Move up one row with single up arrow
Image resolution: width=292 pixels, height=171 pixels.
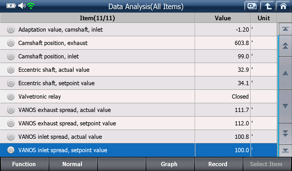[x=285, y=73]
